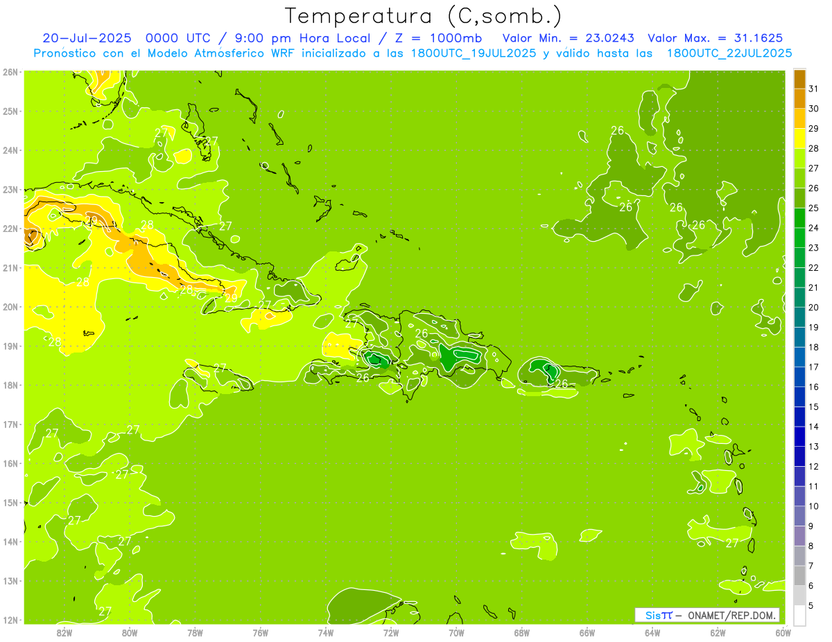Click the 76W longitude axis label
Image resolution: width=832 pixels, height=642 pixels.
pyautogui.click(x=260, y=632)
